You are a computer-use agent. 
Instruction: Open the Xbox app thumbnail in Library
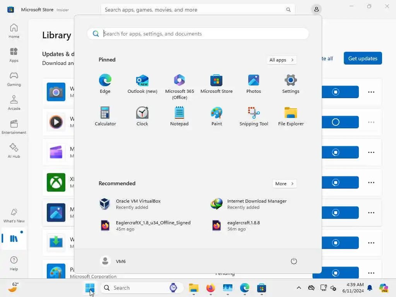[x=56, y=183]
